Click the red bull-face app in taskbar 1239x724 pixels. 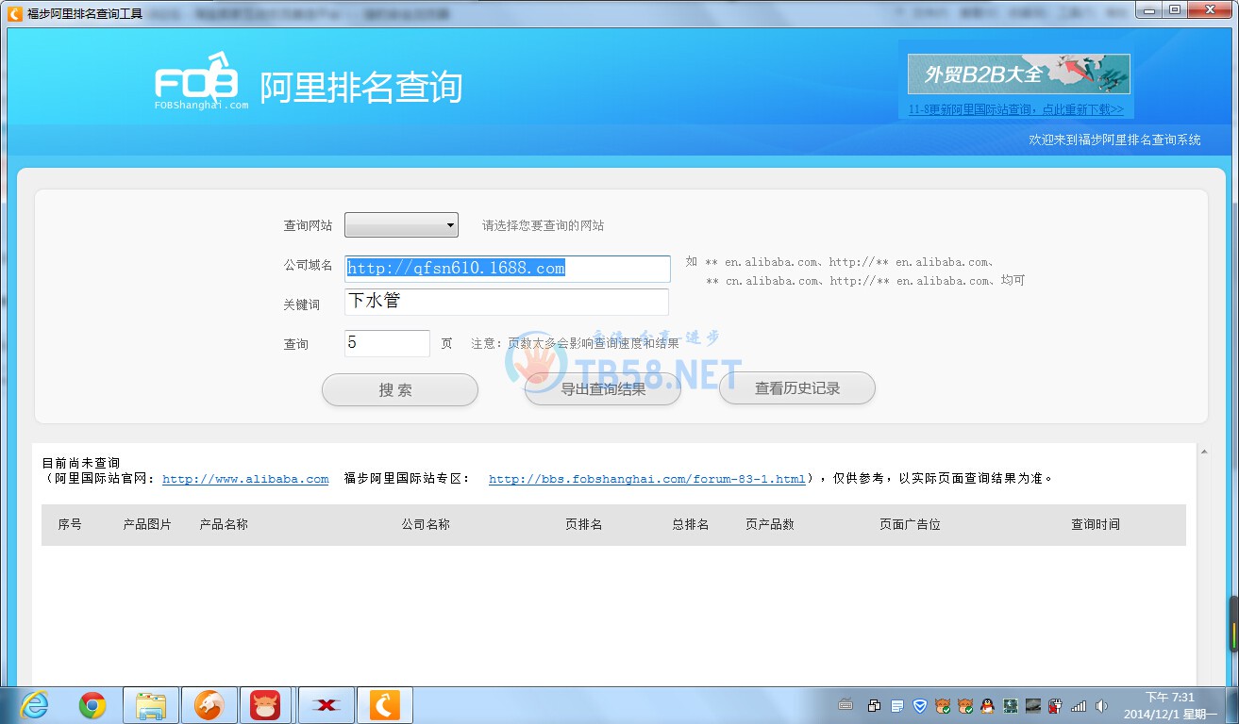coord(266,705)
